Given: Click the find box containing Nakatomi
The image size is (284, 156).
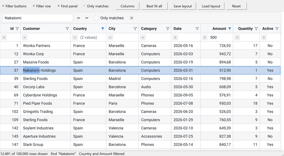Looking at the screenshot, I should [38, 18].
